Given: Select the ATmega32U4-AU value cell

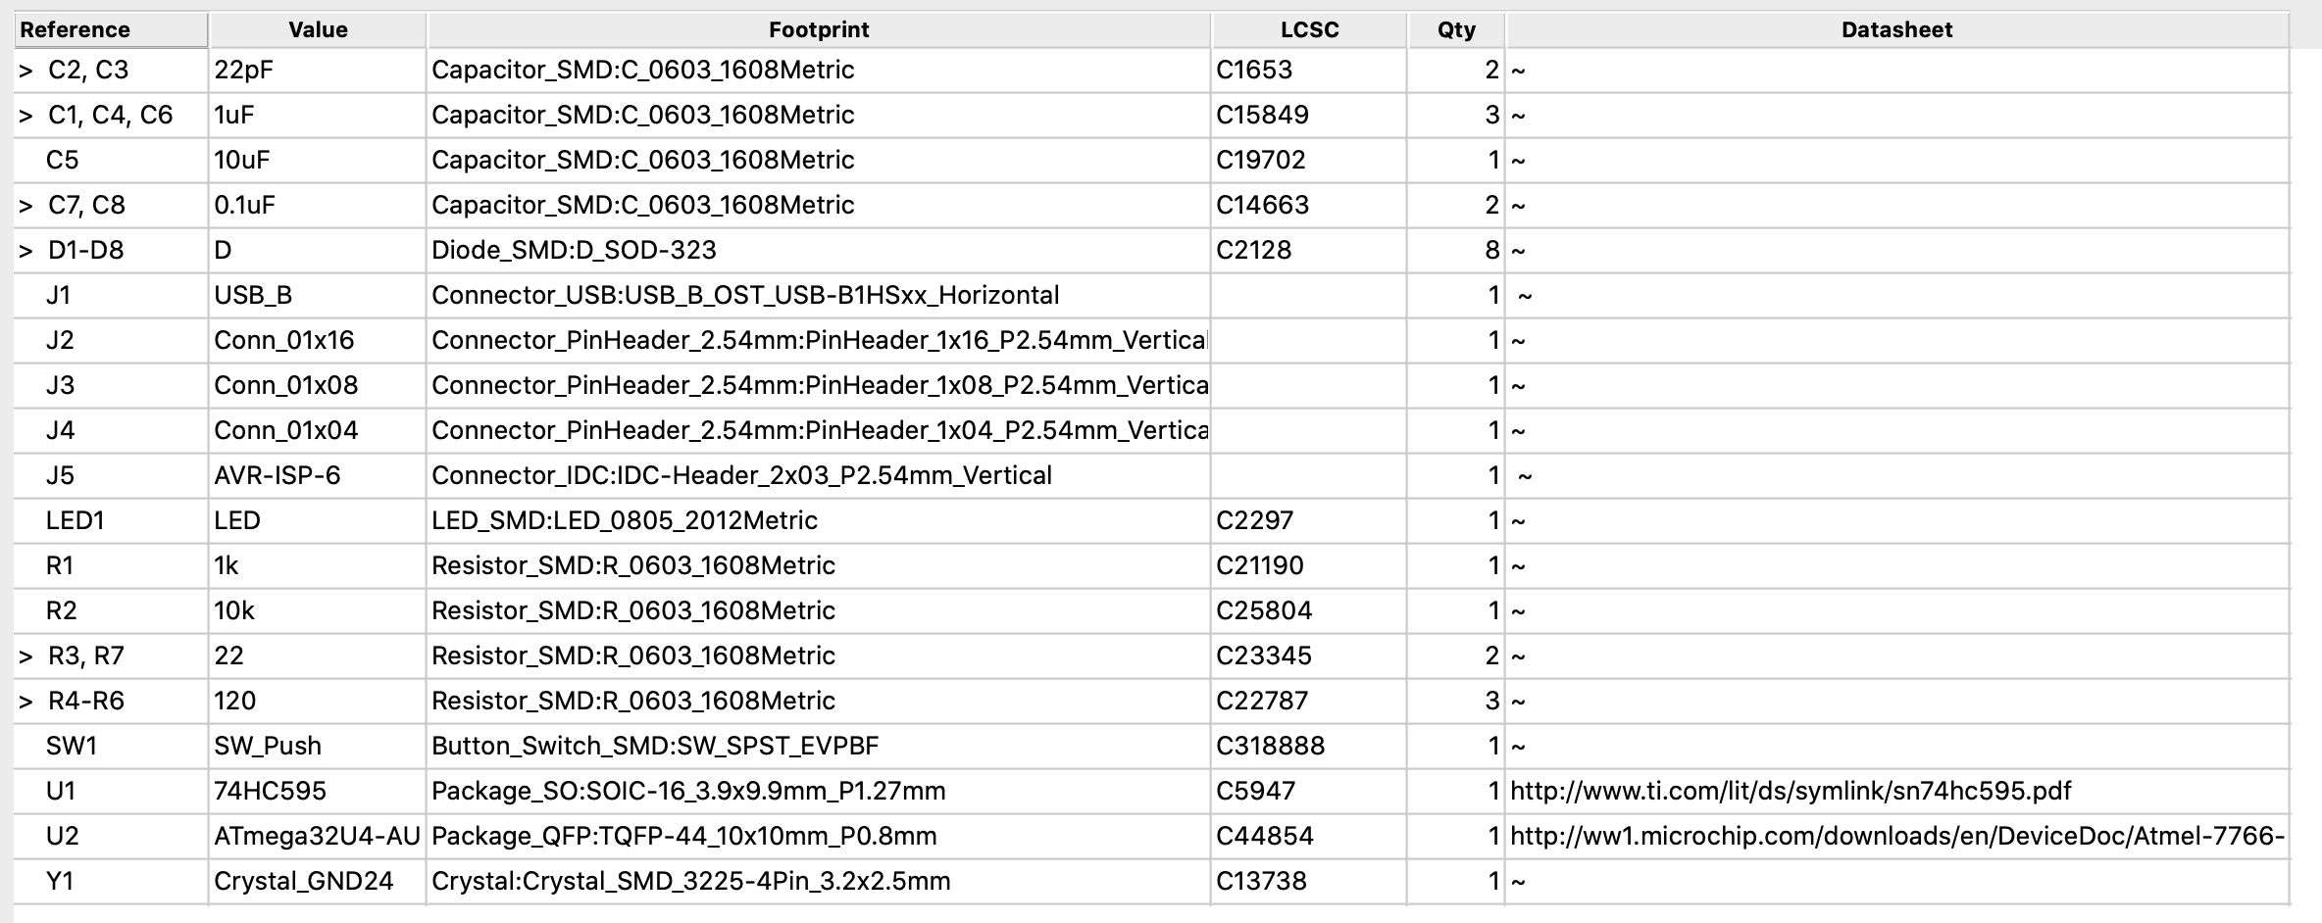Looking at the screenshot, I should [x=317, y=836].
